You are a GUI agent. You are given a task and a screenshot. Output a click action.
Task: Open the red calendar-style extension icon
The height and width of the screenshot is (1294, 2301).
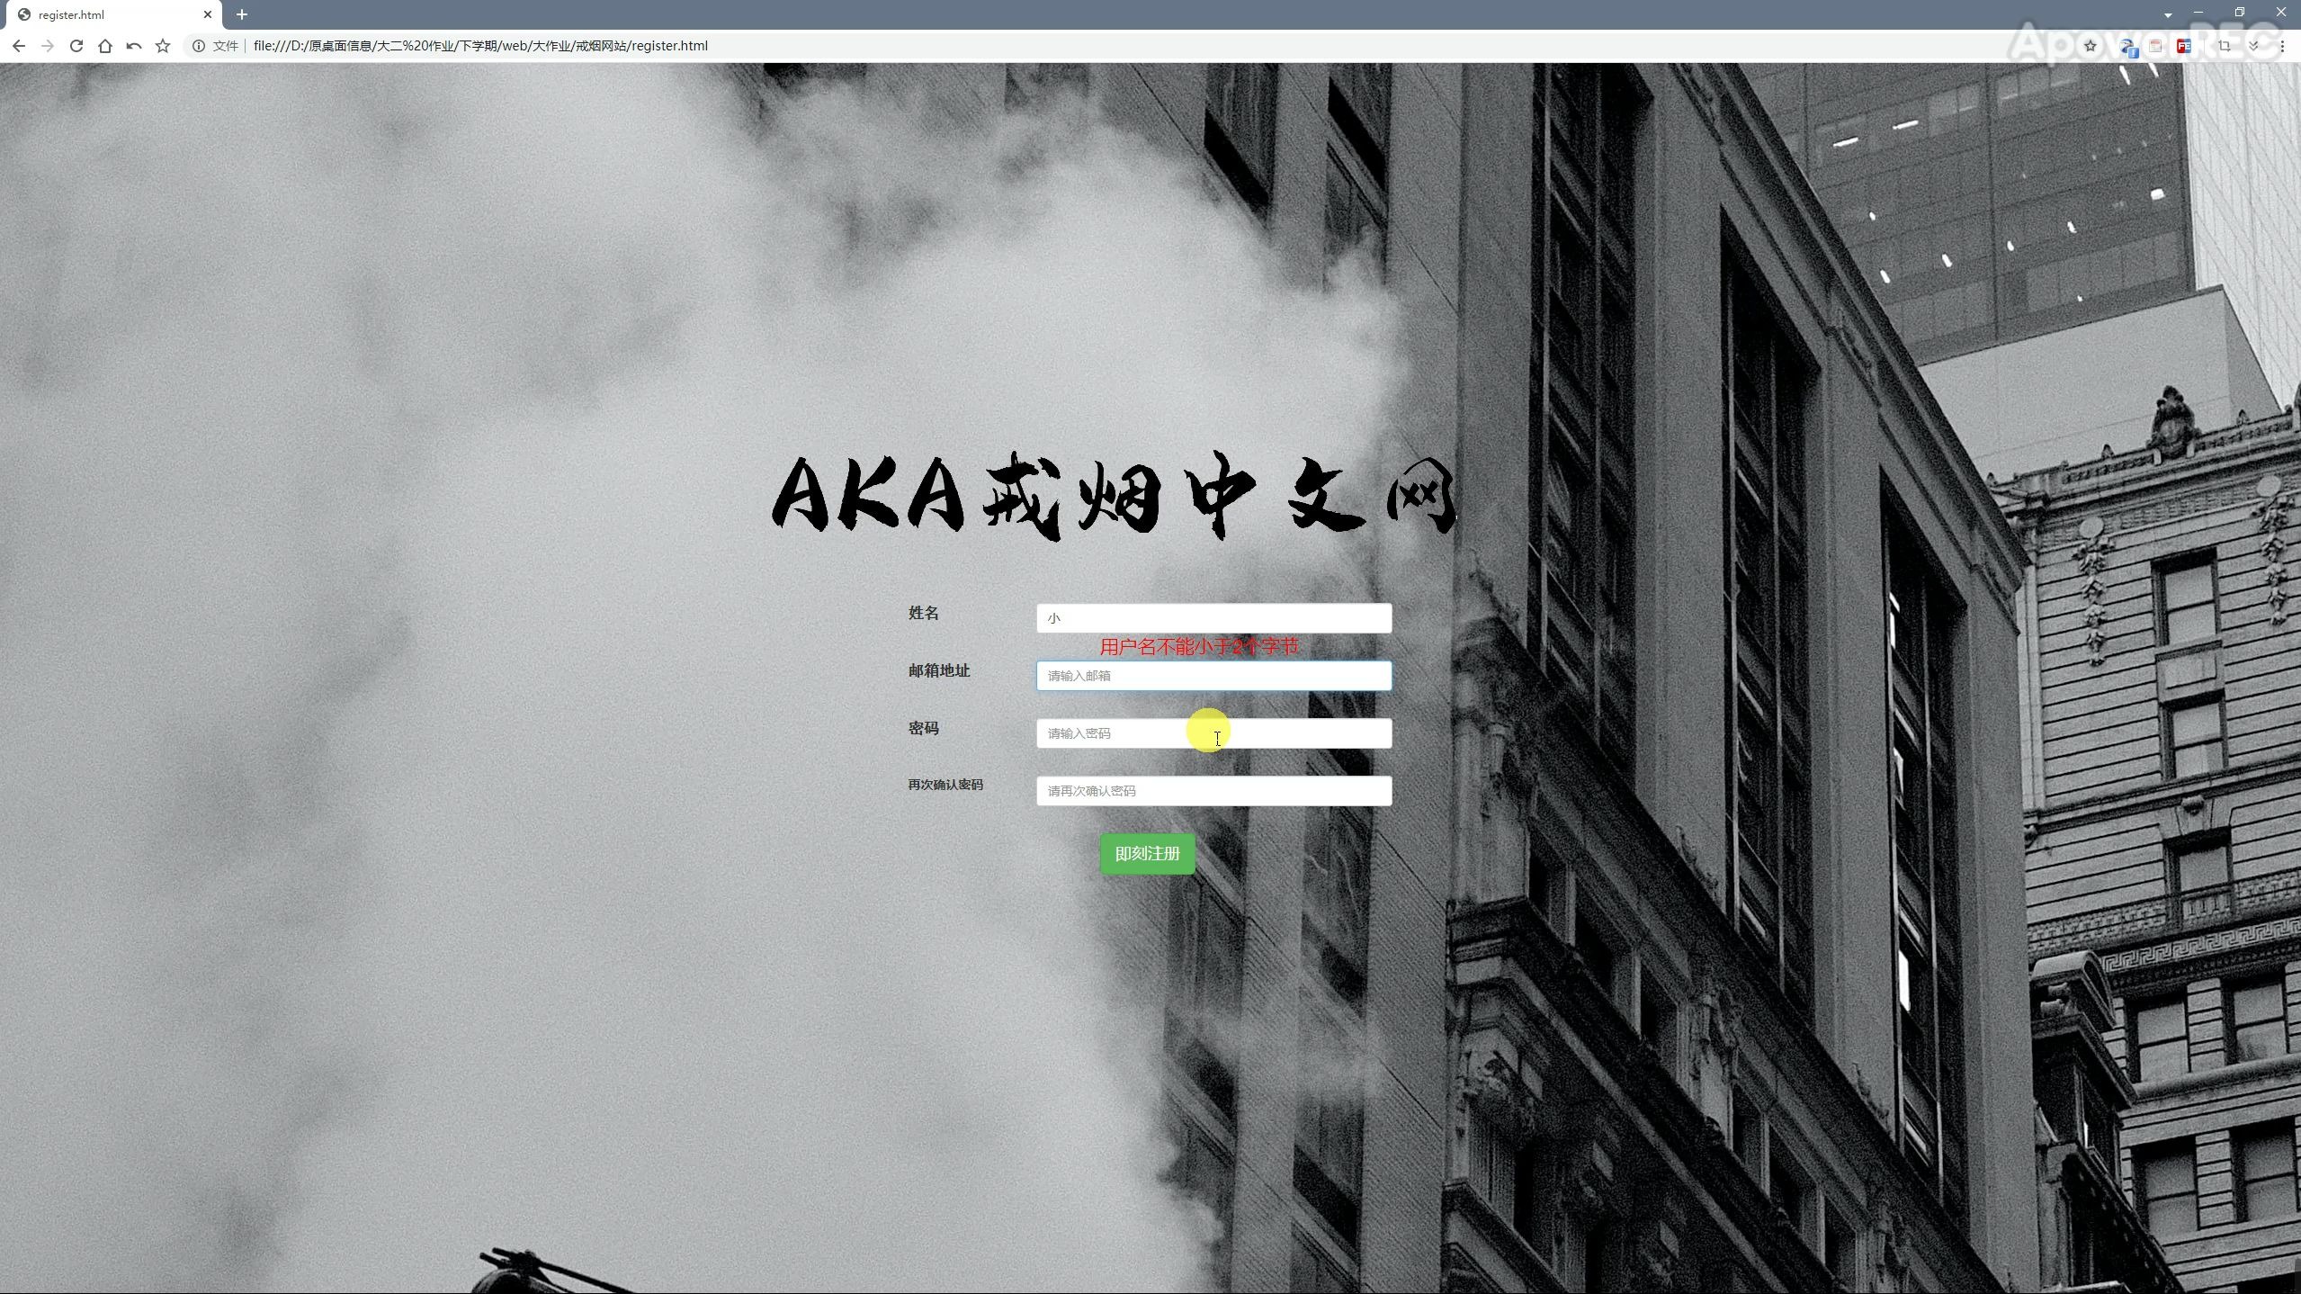(x=2155, y=46)
